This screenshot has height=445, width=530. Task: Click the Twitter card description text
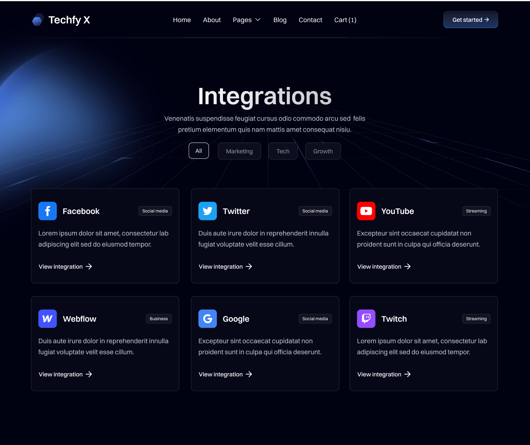(263, 239)
